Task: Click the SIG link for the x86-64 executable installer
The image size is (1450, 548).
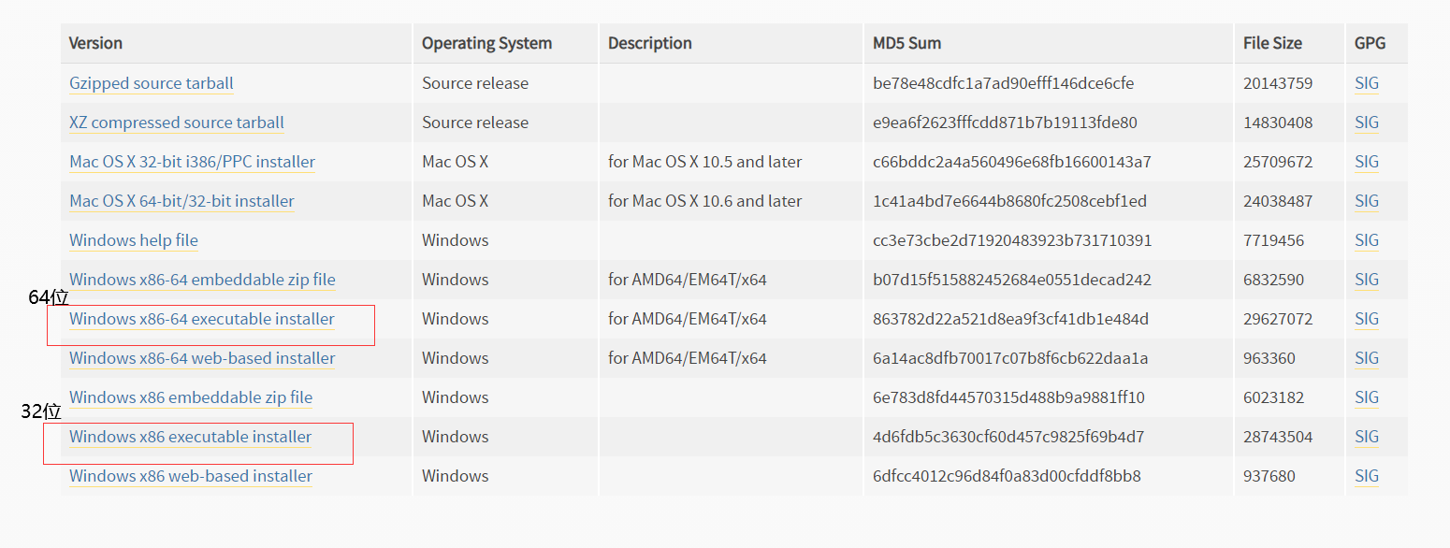Action: pyautogui.click(x=1366, y=319)
